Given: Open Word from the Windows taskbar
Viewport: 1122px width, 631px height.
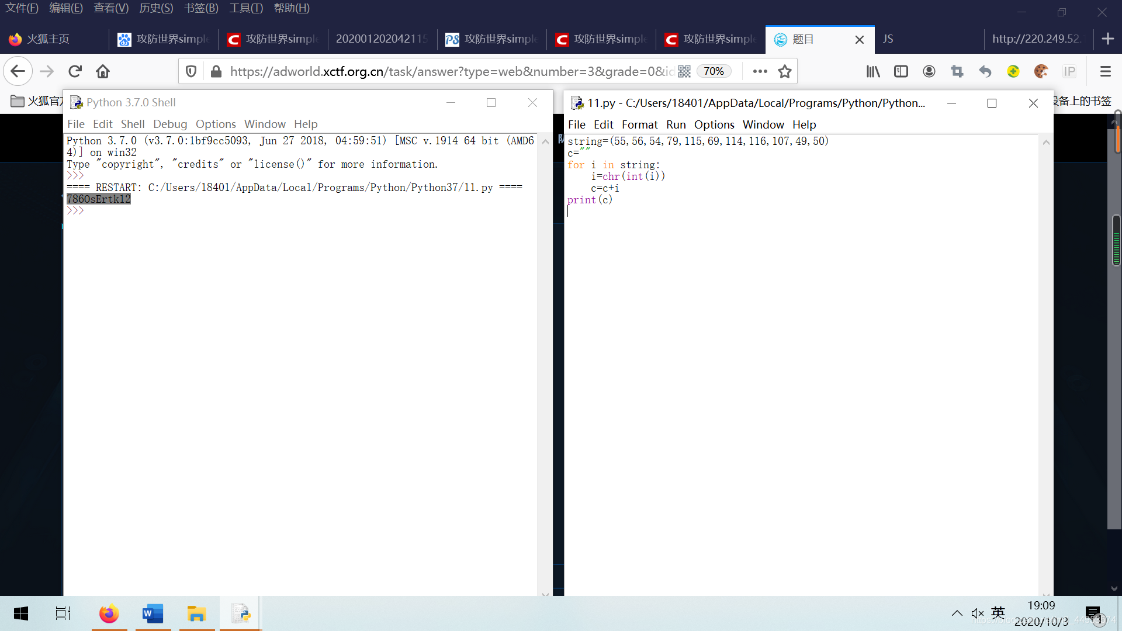Looking at the screenshot, I should (x=153, y=613).
